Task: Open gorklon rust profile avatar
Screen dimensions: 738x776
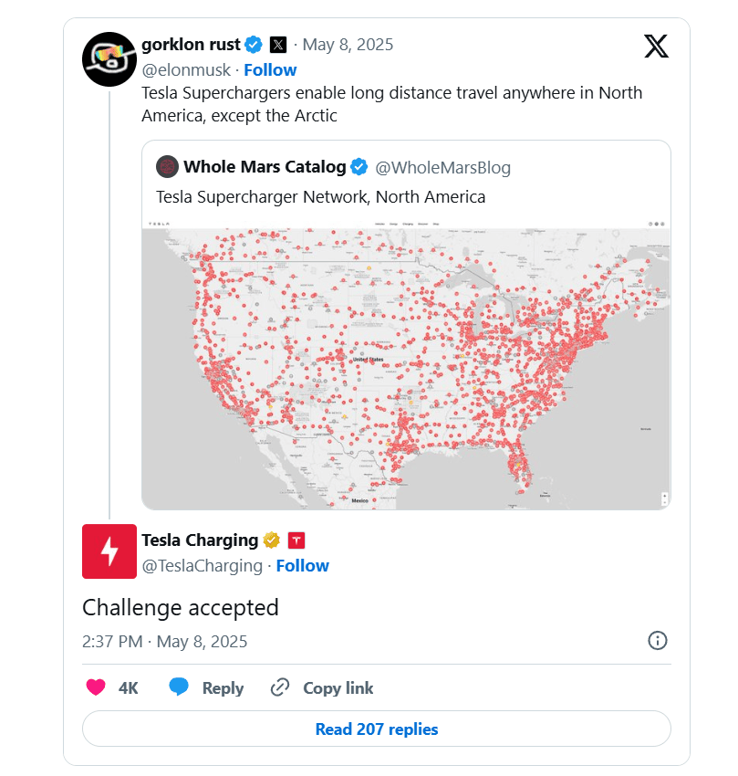Action: point(109,58)
